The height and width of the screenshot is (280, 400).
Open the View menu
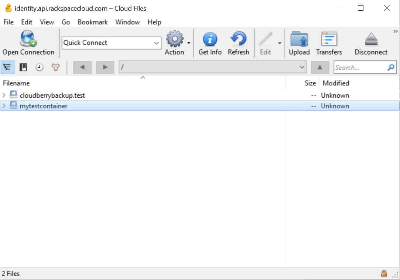(47, 22)
